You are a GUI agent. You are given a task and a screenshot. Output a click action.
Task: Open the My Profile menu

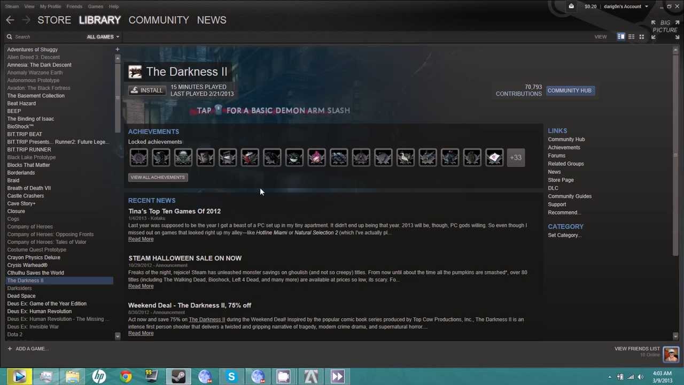[50, 6]
